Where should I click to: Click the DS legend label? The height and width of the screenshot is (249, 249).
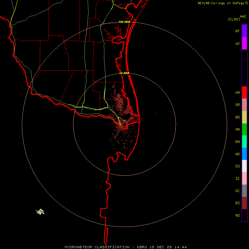pyautogui.click(x=237, y=166)
